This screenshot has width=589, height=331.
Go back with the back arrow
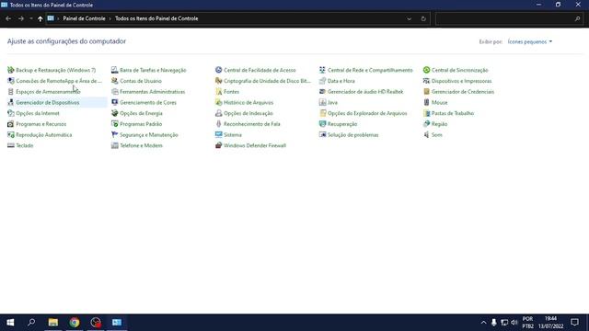(8, 18)
